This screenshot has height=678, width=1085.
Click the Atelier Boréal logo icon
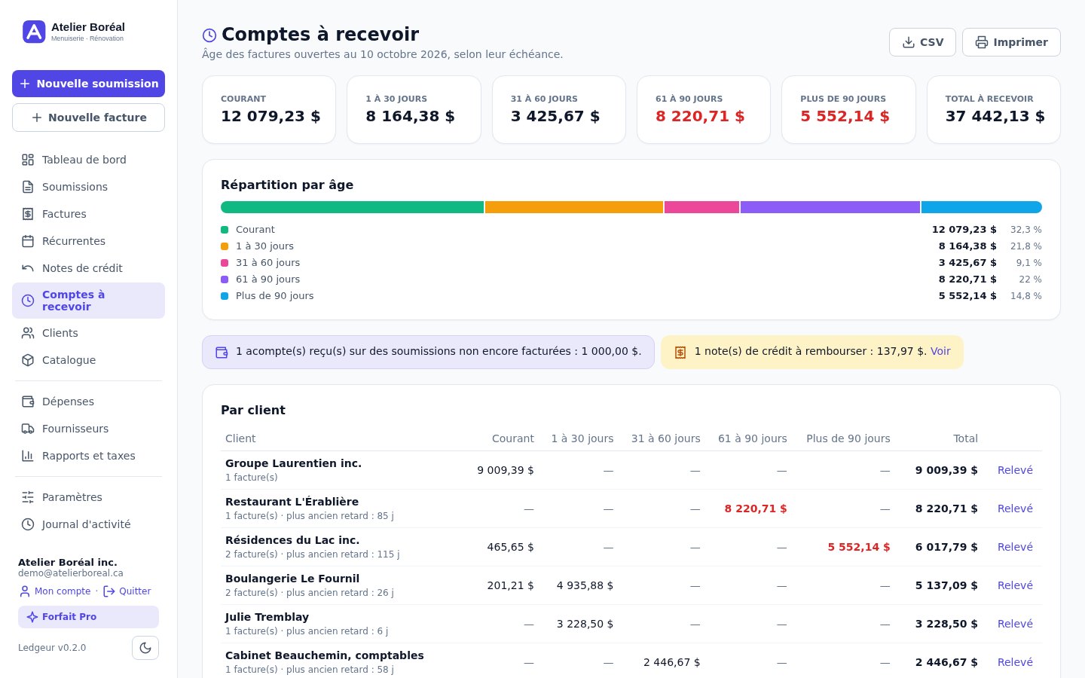click(34, 32)
